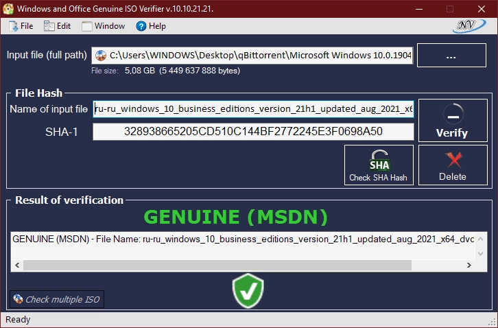Open the Help menu
Viewport: 498px width, 328px height.
(x=151, y=26)
